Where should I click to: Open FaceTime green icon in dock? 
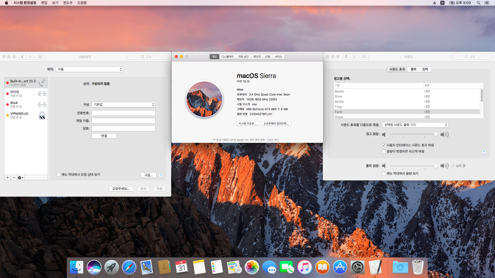pos(287,267)
